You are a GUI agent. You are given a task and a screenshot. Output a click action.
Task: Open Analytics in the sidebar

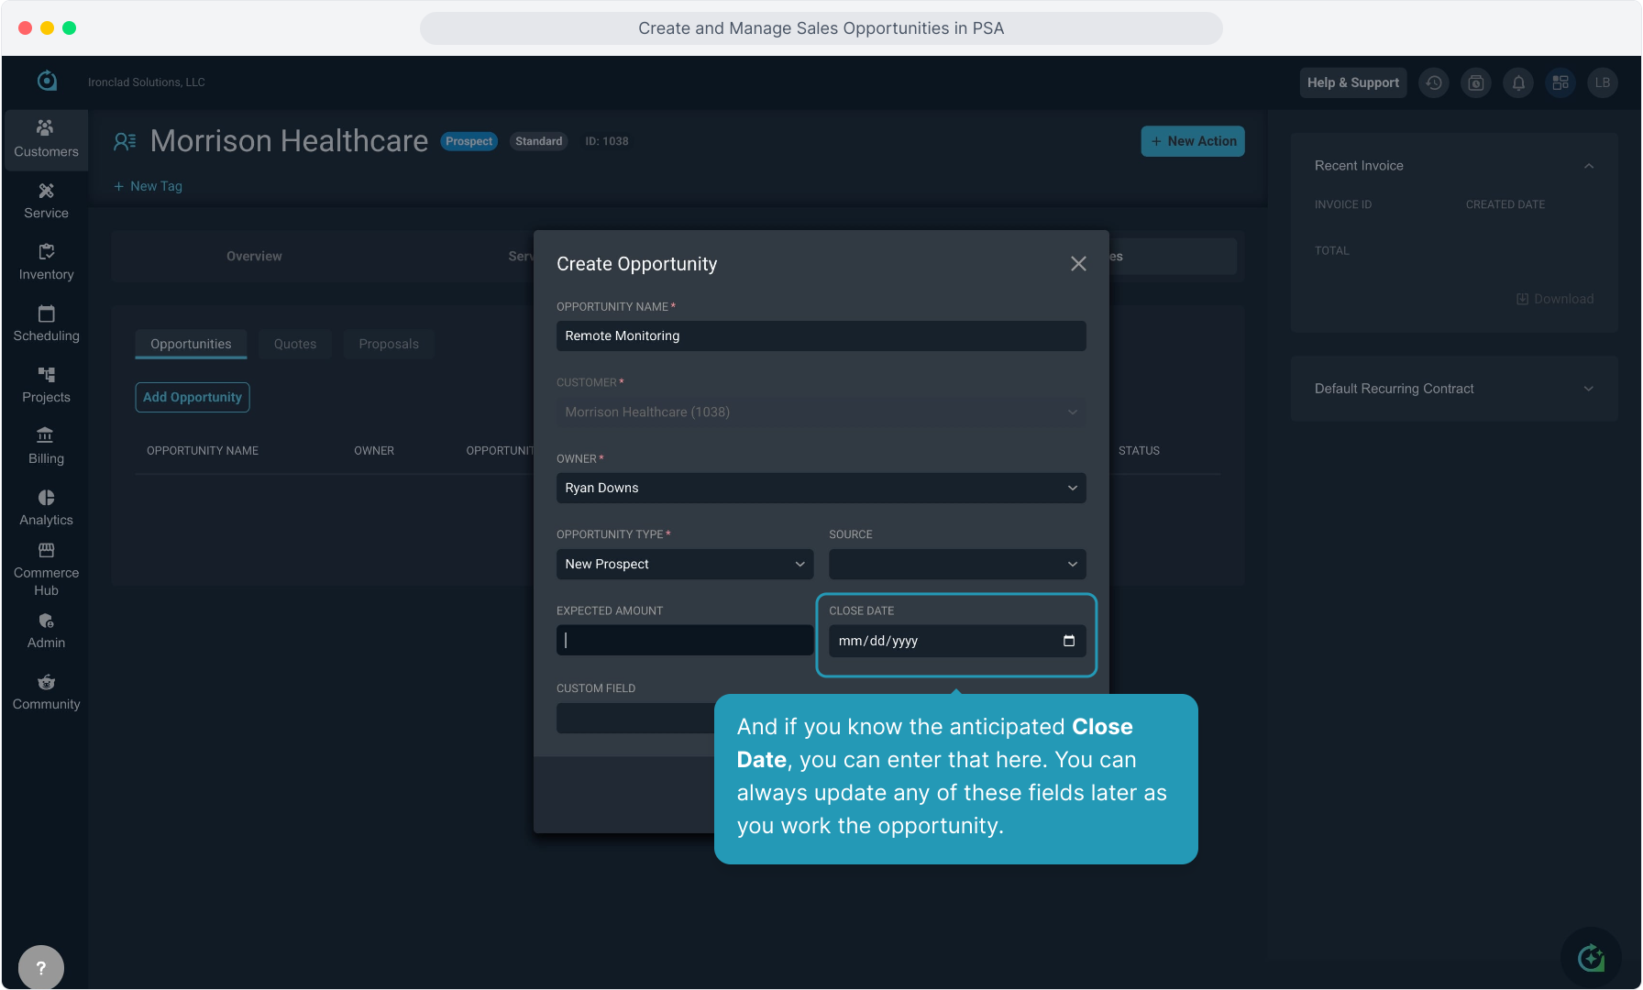(46, 508)
